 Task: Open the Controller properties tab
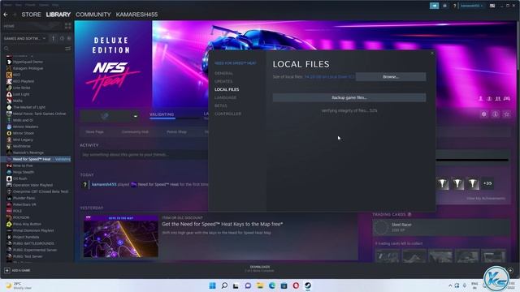click(x=227, y=114)
